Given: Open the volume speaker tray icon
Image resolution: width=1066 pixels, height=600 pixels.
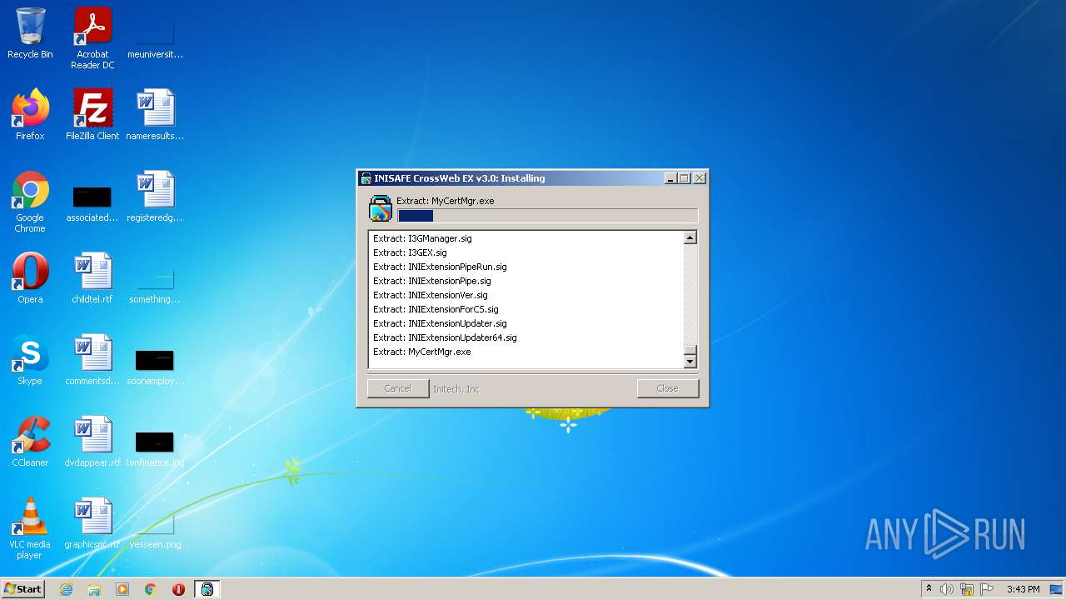Looking at the screenshot, I should [947, 589].
